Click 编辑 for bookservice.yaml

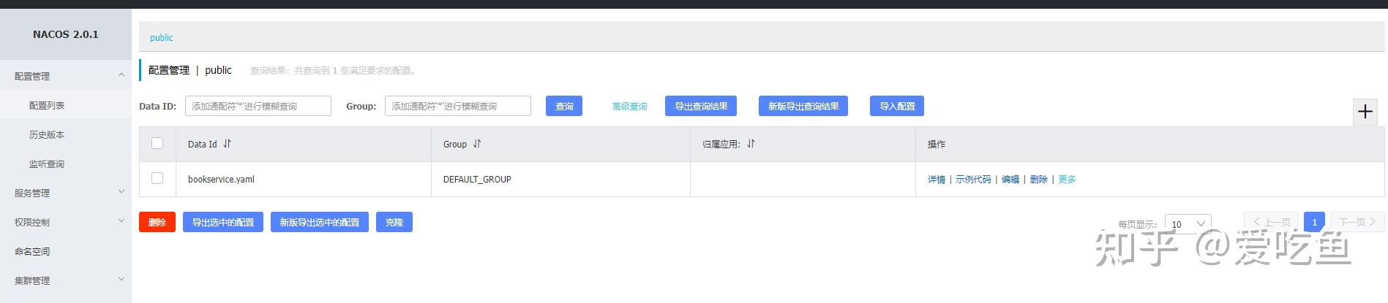(1010, 179)
